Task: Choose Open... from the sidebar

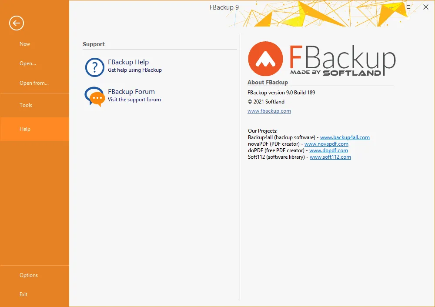Action: (27, 63)
